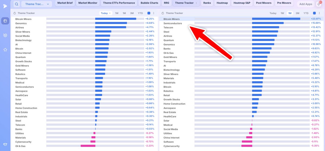The width and height of the screenshot is (325, 151).
Task: Select Social Media row in left panel
Action: click(84, 36)
